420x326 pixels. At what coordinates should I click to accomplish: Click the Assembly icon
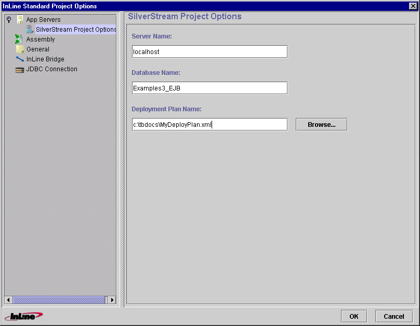(x=19, y=39)
